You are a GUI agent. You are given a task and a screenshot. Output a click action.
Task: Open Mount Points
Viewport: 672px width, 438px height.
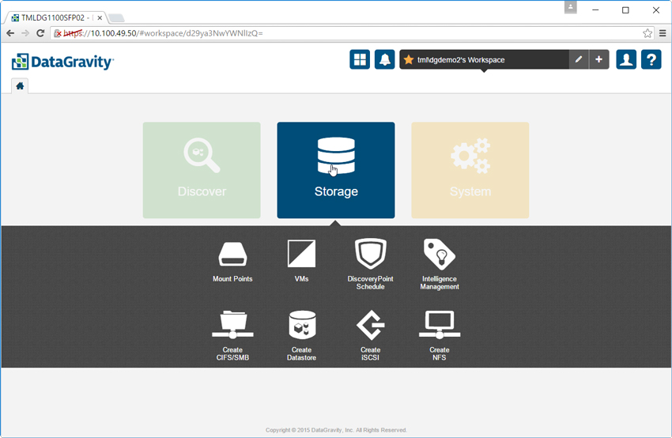[x=232, y=261]
